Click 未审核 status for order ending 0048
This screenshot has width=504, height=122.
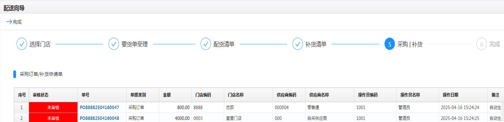[x=53, y=118]
